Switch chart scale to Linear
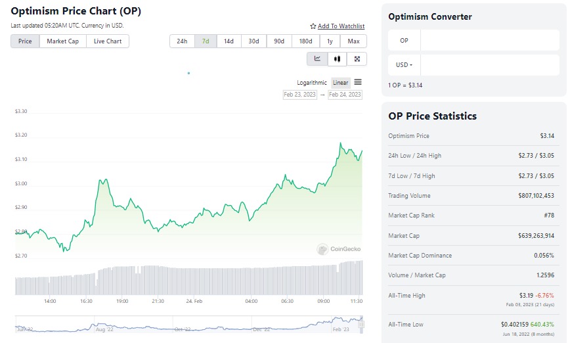This screenshot has height=343, width=570. click(341, 83)
